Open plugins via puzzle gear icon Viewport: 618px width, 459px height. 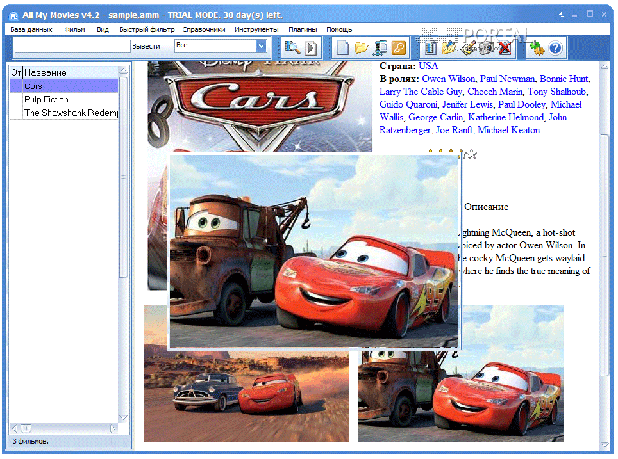tap(537, 48)
